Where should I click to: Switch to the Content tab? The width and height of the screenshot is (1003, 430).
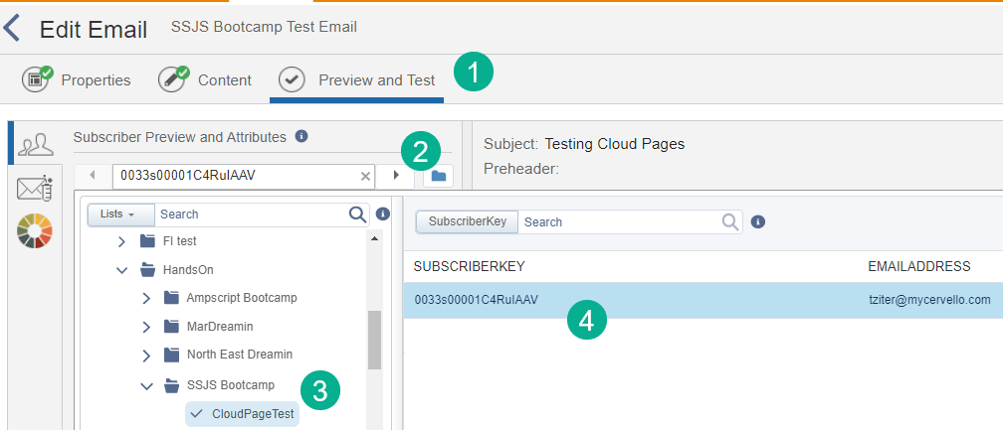pos(206,79)
